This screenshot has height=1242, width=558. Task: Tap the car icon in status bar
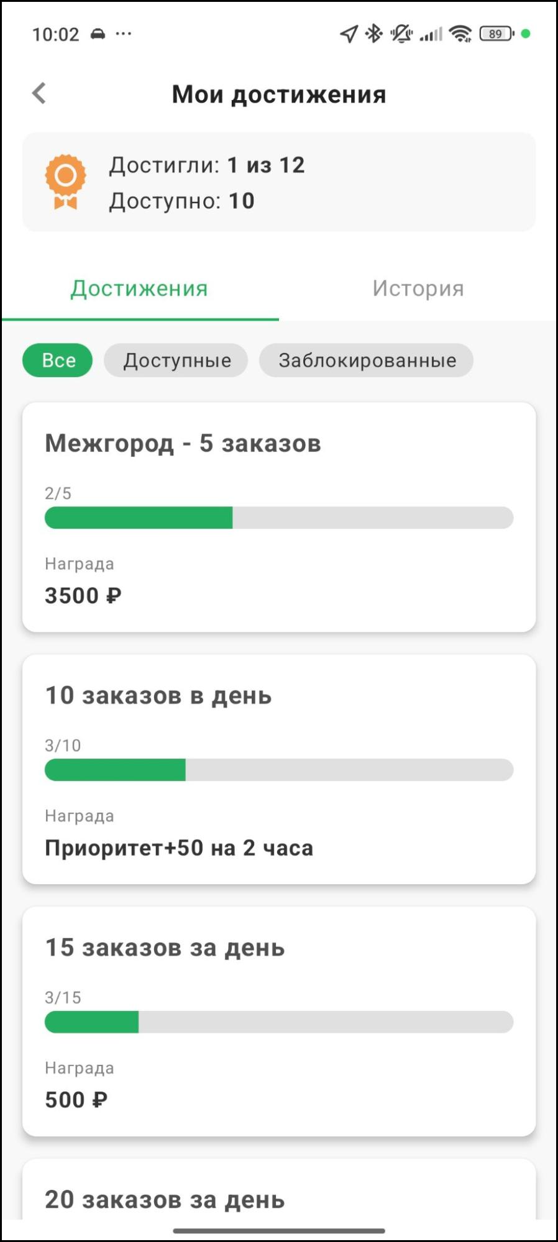98,34
